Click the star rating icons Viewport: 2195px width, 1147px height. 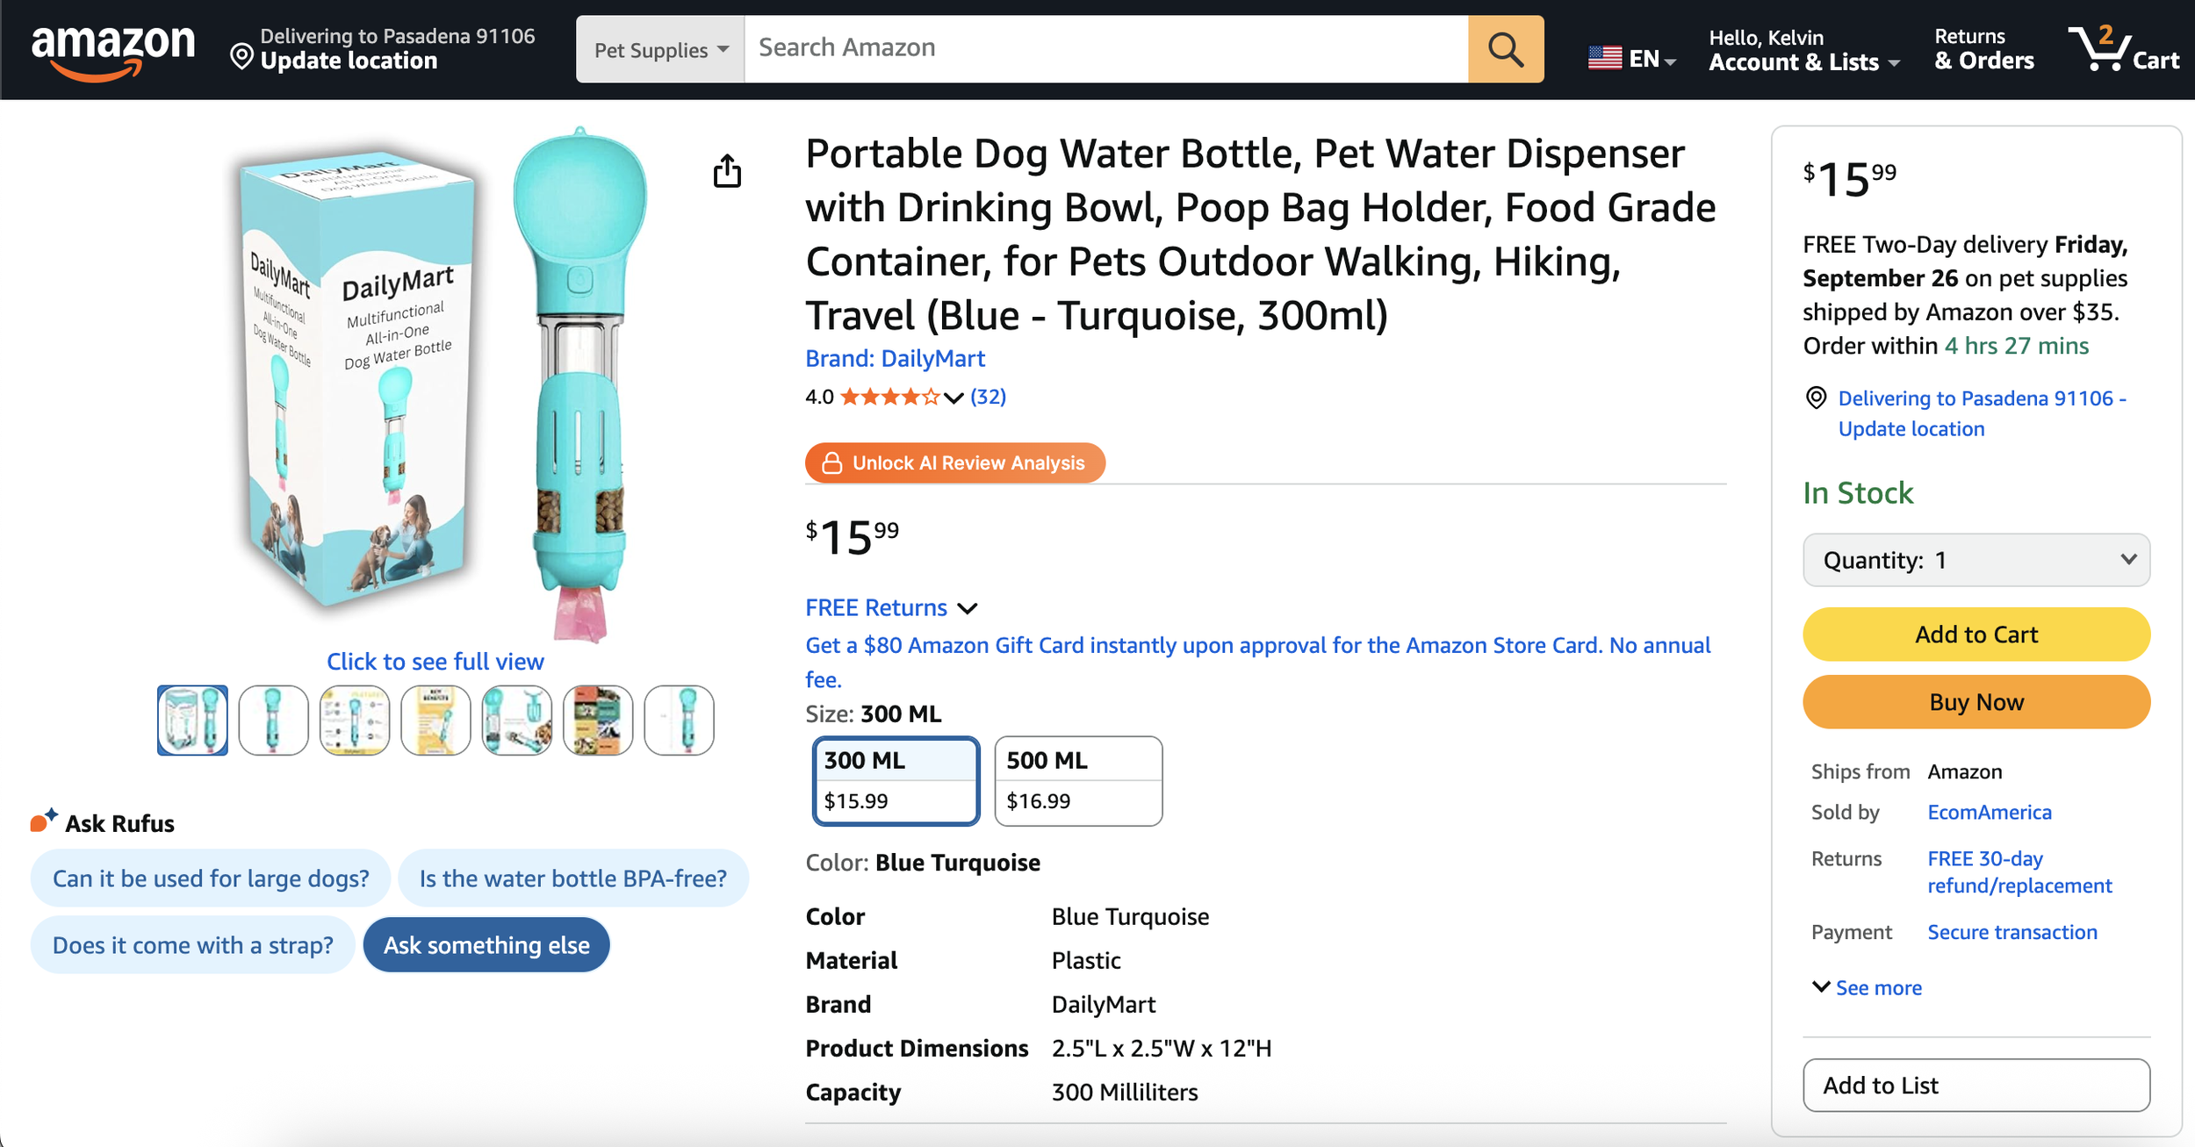click(x=889, y=398)
